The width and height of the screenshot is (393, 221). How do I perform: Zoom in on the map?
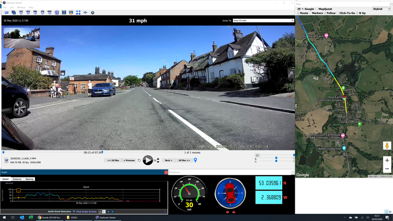click(x=387, y=160)
